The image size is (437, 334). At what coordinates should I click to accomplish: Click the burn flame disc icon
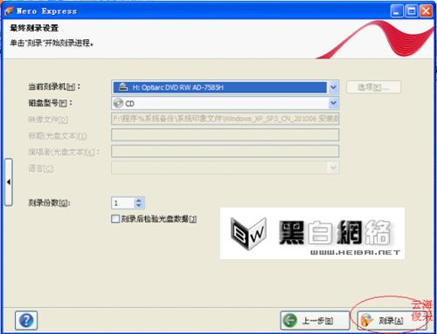[366, 321]
